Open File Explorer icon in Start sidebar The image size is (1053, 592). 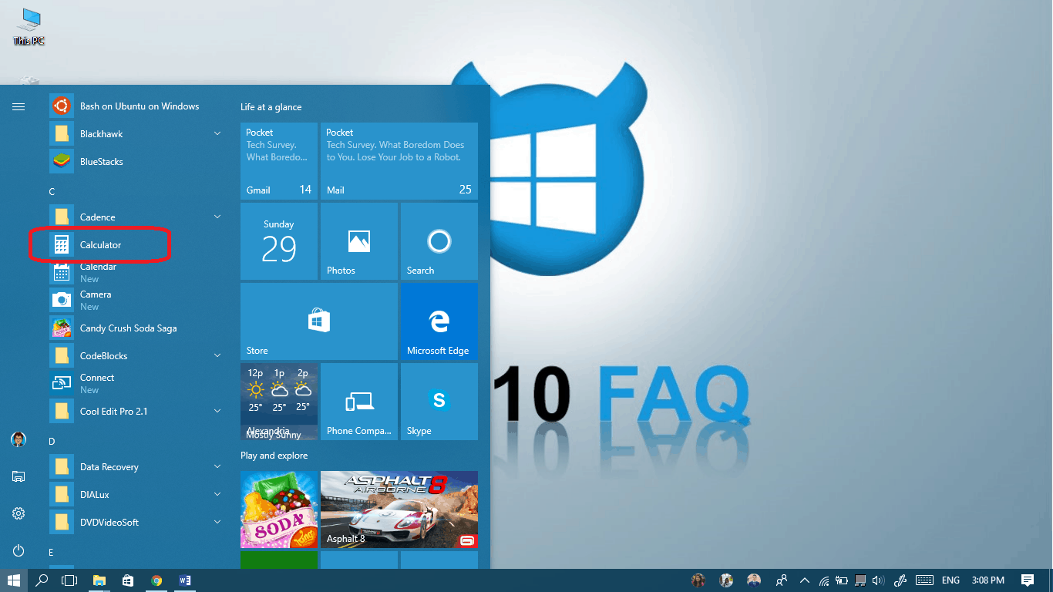point(19,476)
